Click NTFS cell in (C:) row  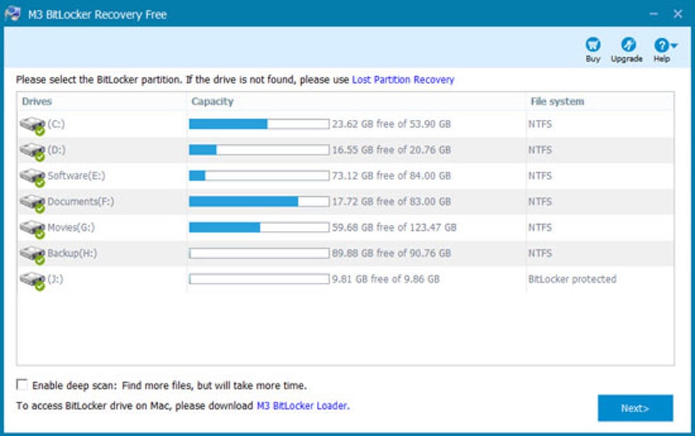coord(540,124)
